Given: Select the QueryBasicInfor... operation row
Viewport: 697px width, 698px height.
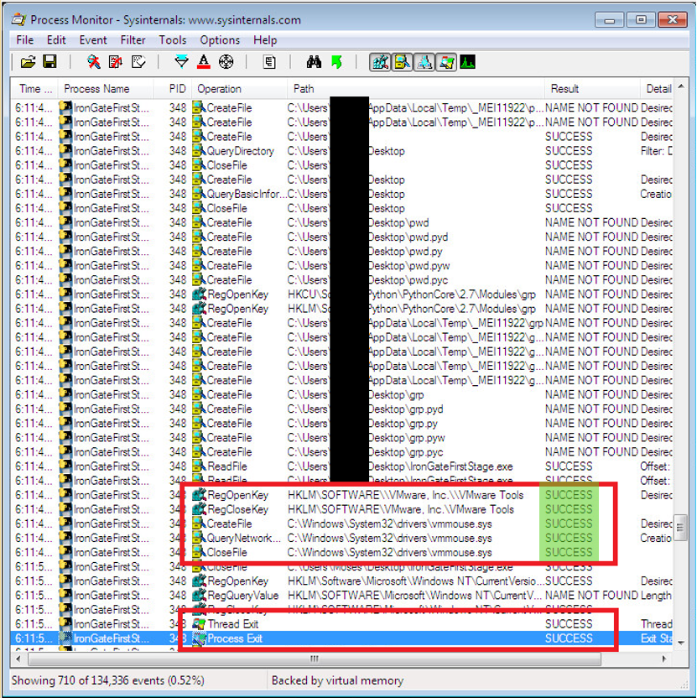Looking at the screenshot, I should pyautogui.click(x=342, y=194).
